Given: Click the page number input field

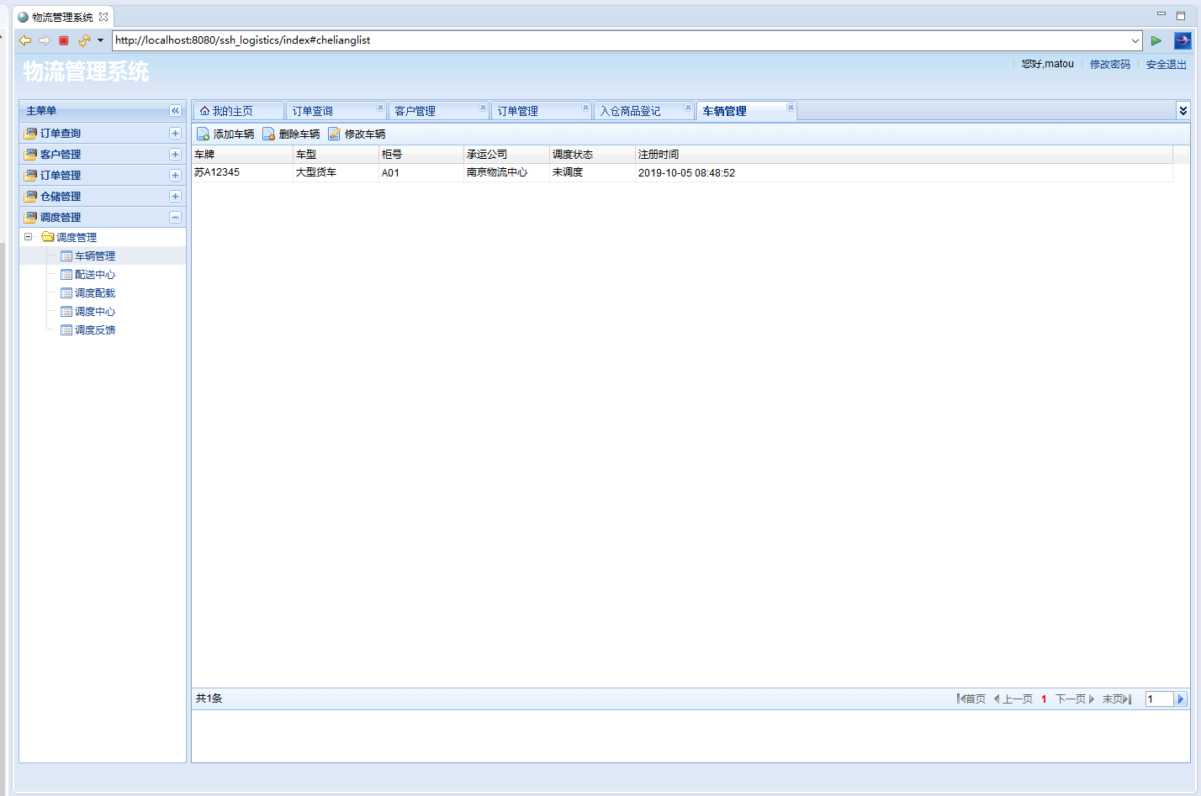Looking at the screenshot, I should [1158, 699].
